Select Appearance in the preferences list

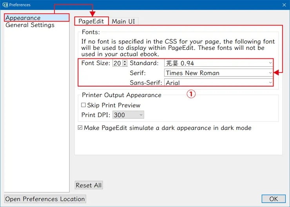pos(23,18)
